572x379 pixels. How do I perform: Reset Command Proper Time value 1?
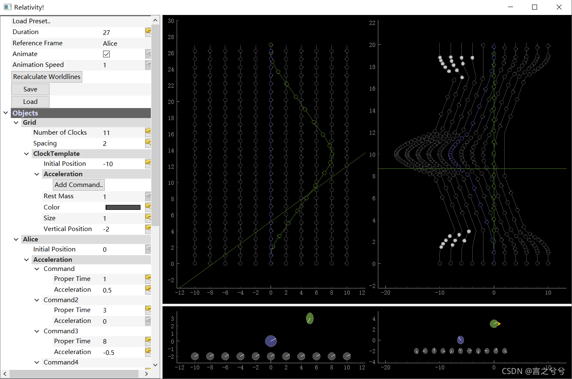[x=148, y=278]
